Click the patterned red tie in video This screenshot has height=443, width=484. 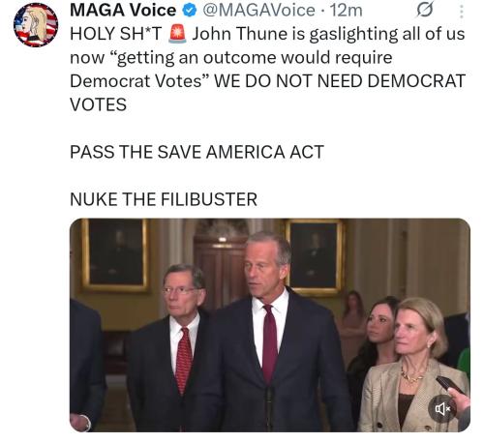point(184,360)
